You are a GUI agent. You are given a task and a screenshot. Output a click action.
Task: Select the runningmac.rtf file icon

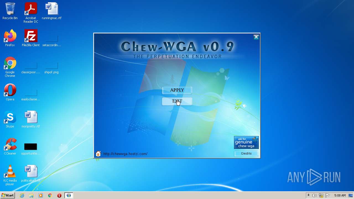tap(51, 11)
